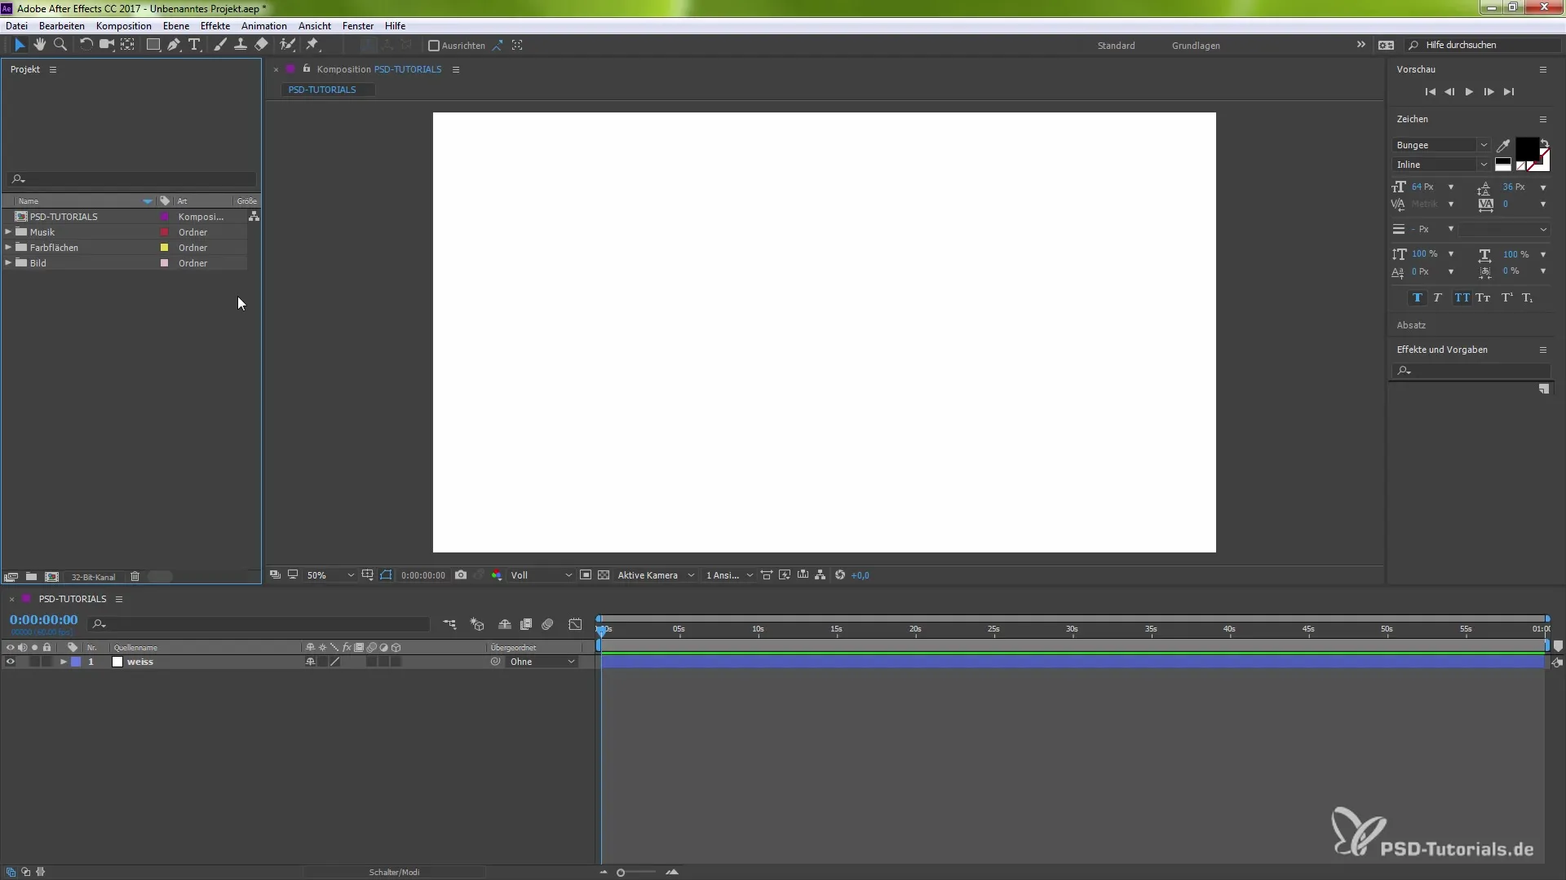Select the Selection arrow tool
Image resolution: width=1566 pixels, height=880 pixels.
point(20,45)
